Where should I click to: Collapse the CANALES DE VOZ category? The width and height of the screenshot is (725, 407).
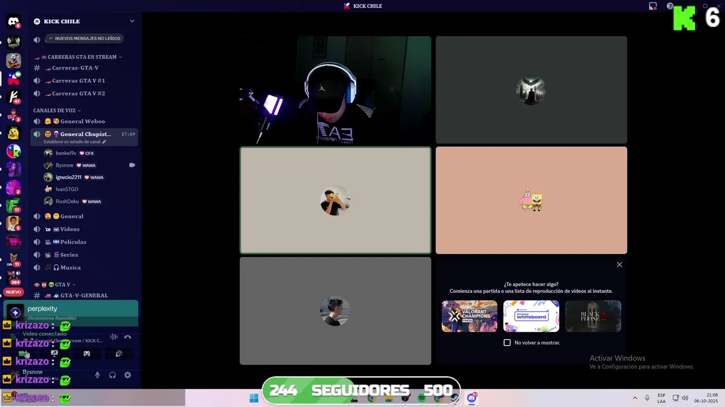57,110
